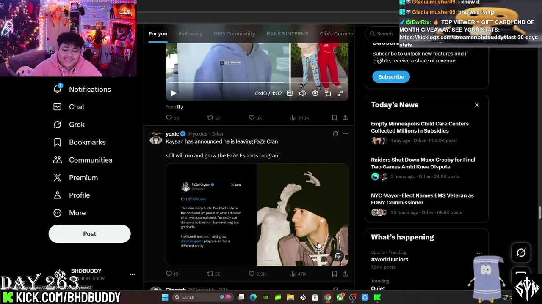542x304 pixels.
Task: Open the Kaysan statue photo
Action: click(303, 214)
